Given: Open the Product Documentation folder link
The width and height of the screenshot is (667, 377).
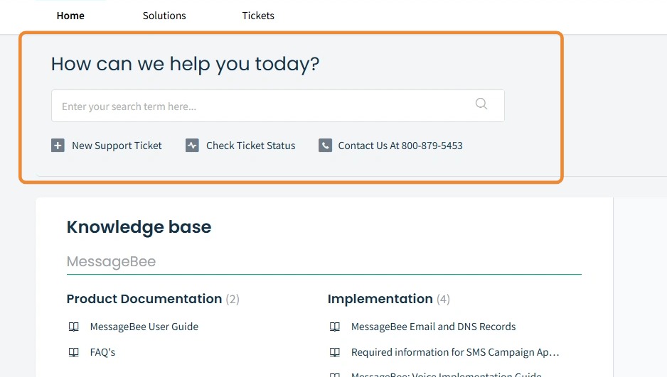Looking at the screenshot, I should (144, 299).
